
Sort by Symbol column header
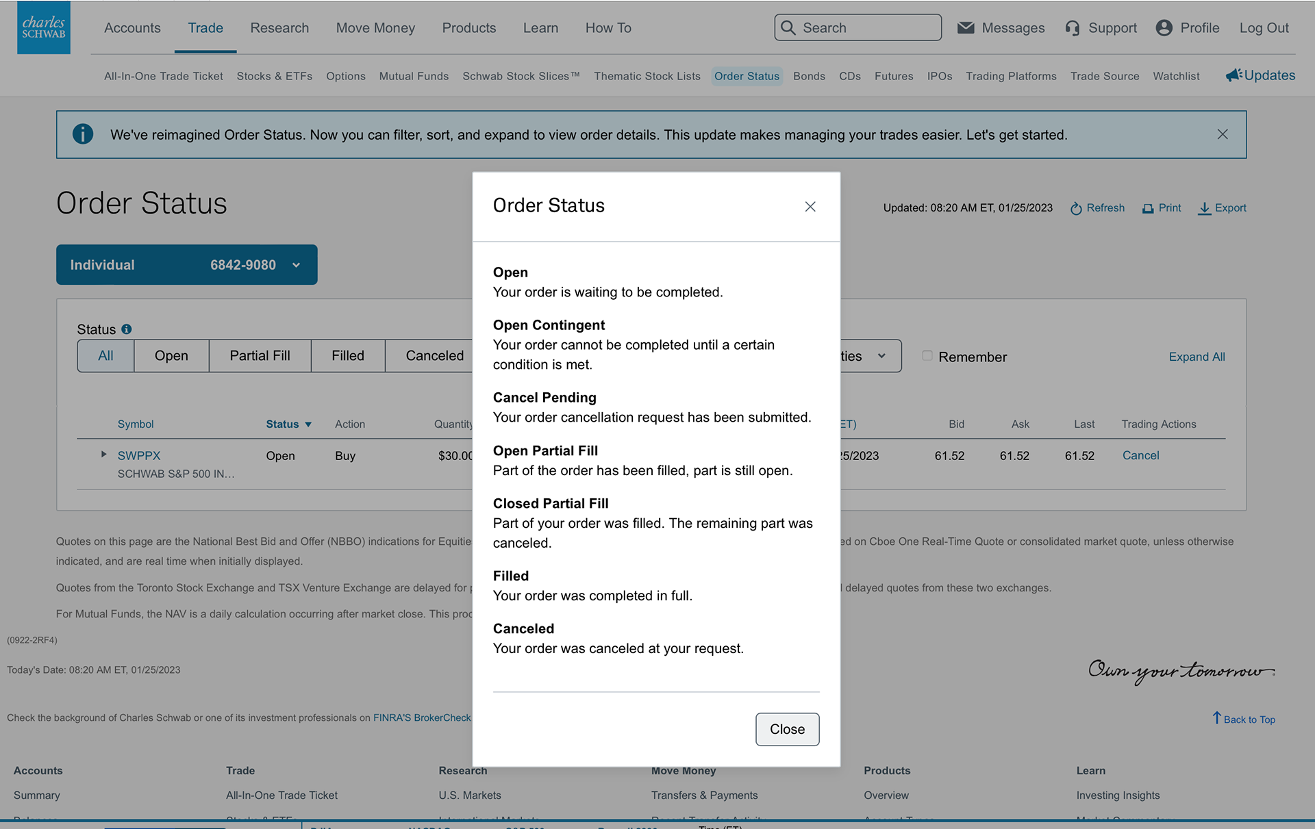click(x=136, y=424)
